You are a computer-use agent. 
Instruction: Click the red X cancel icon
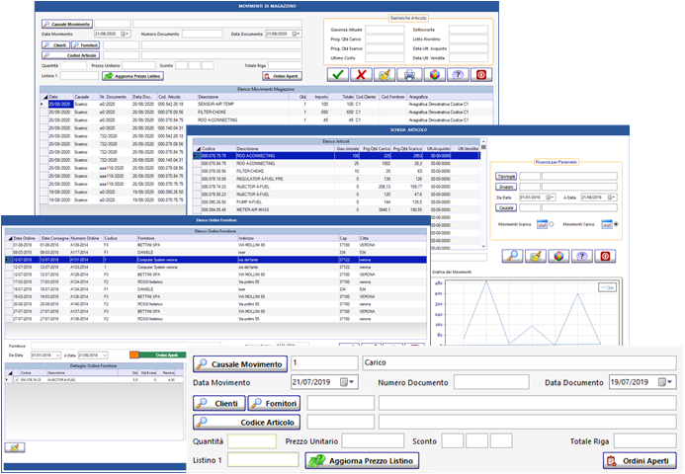pos(361,75)
